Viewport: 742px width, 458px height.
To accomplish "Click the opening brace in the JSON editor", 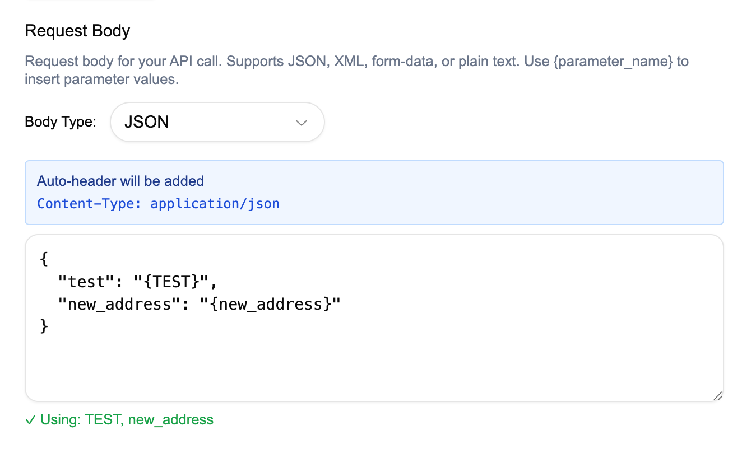I will pyautogui.click(x=43, y=259).
